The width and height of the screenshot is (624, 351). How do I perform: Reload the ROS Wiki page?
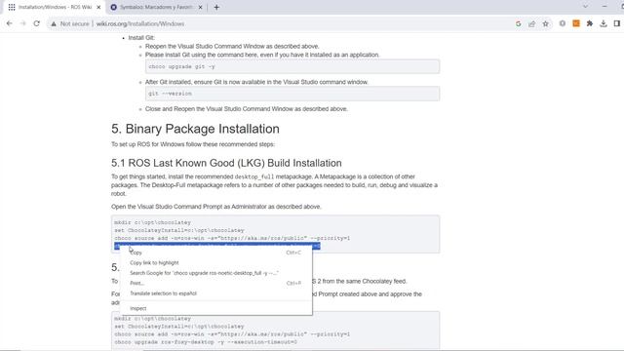click(37, 23)
